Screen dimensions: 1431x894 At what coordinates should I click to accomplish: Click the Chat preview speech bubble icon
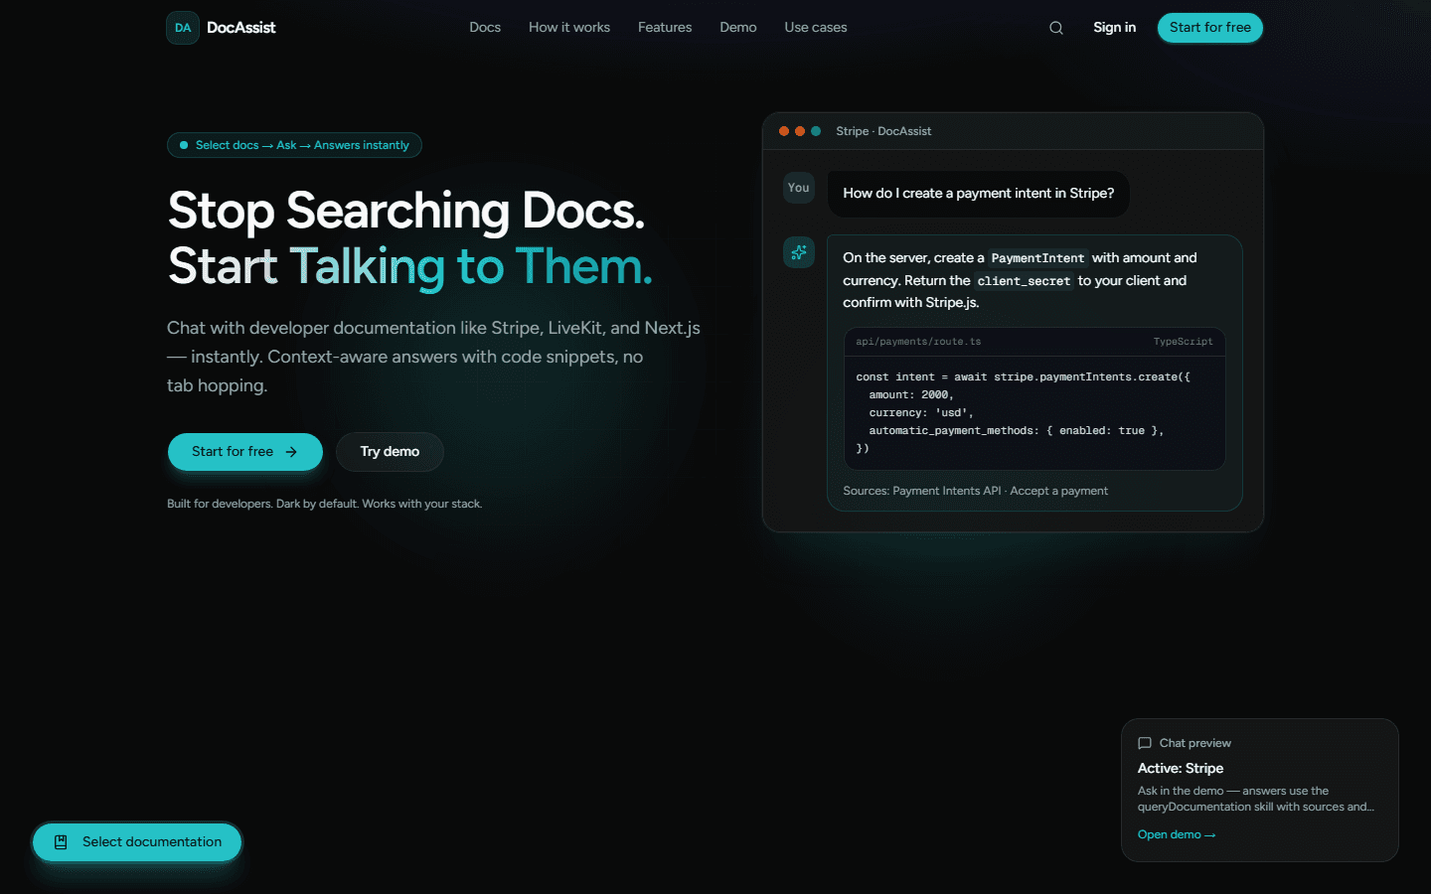pyautogui.click(x=1145, y=743)
